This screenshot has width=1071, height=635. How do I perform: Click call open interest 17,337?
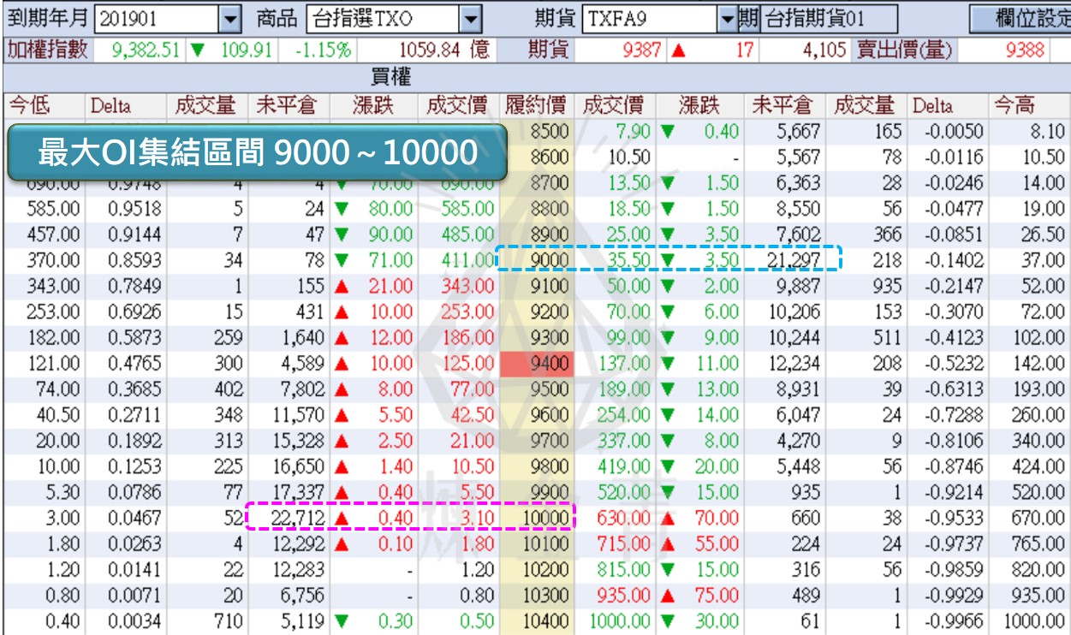[x=299, y=492]
